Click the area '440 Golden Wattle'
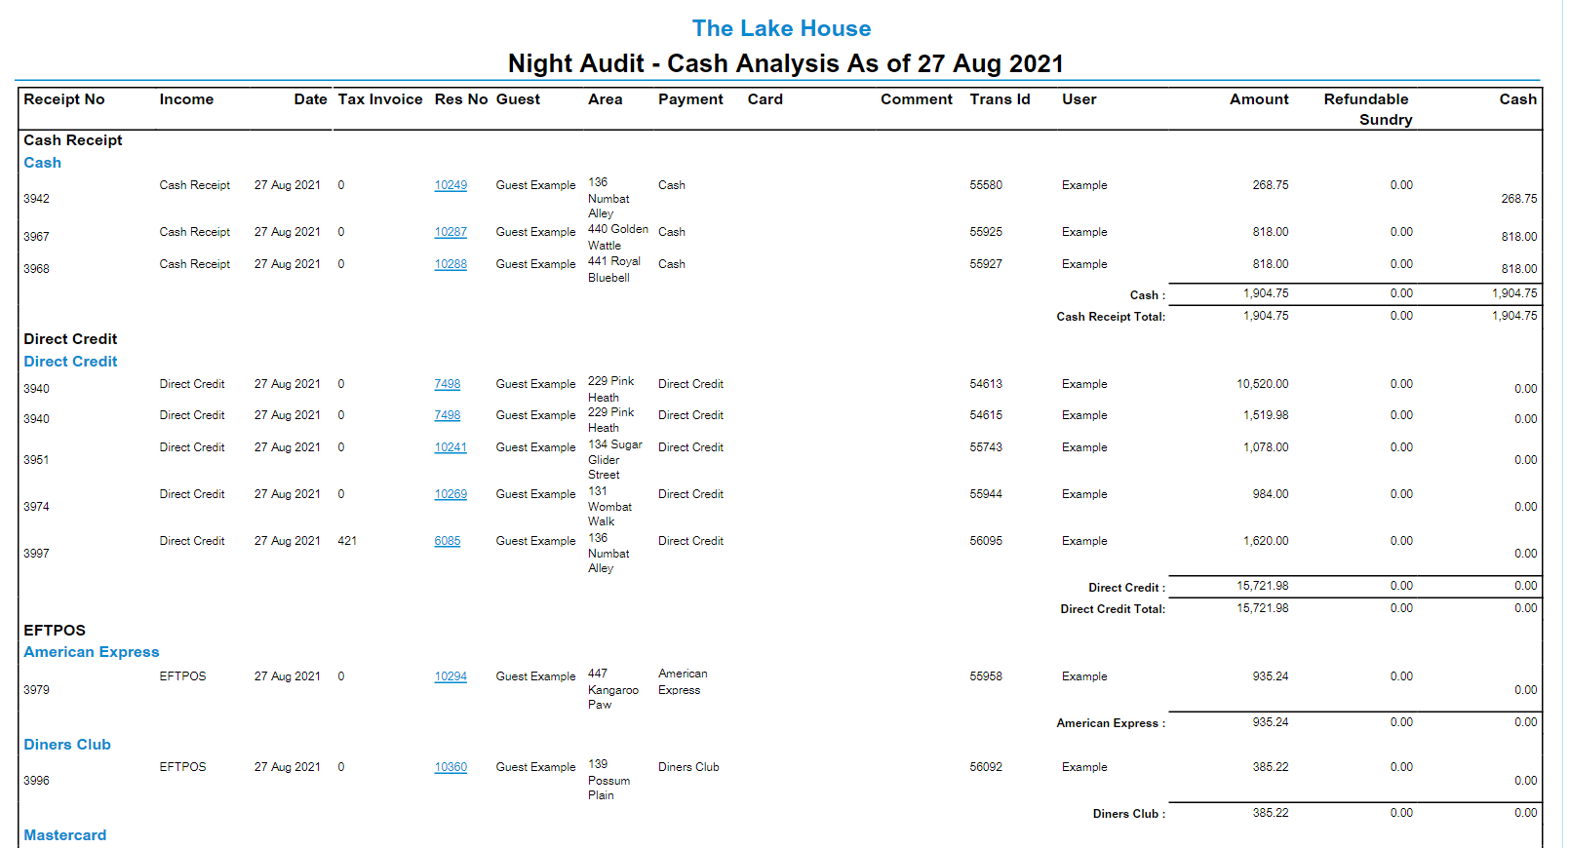 click(618, 237)
